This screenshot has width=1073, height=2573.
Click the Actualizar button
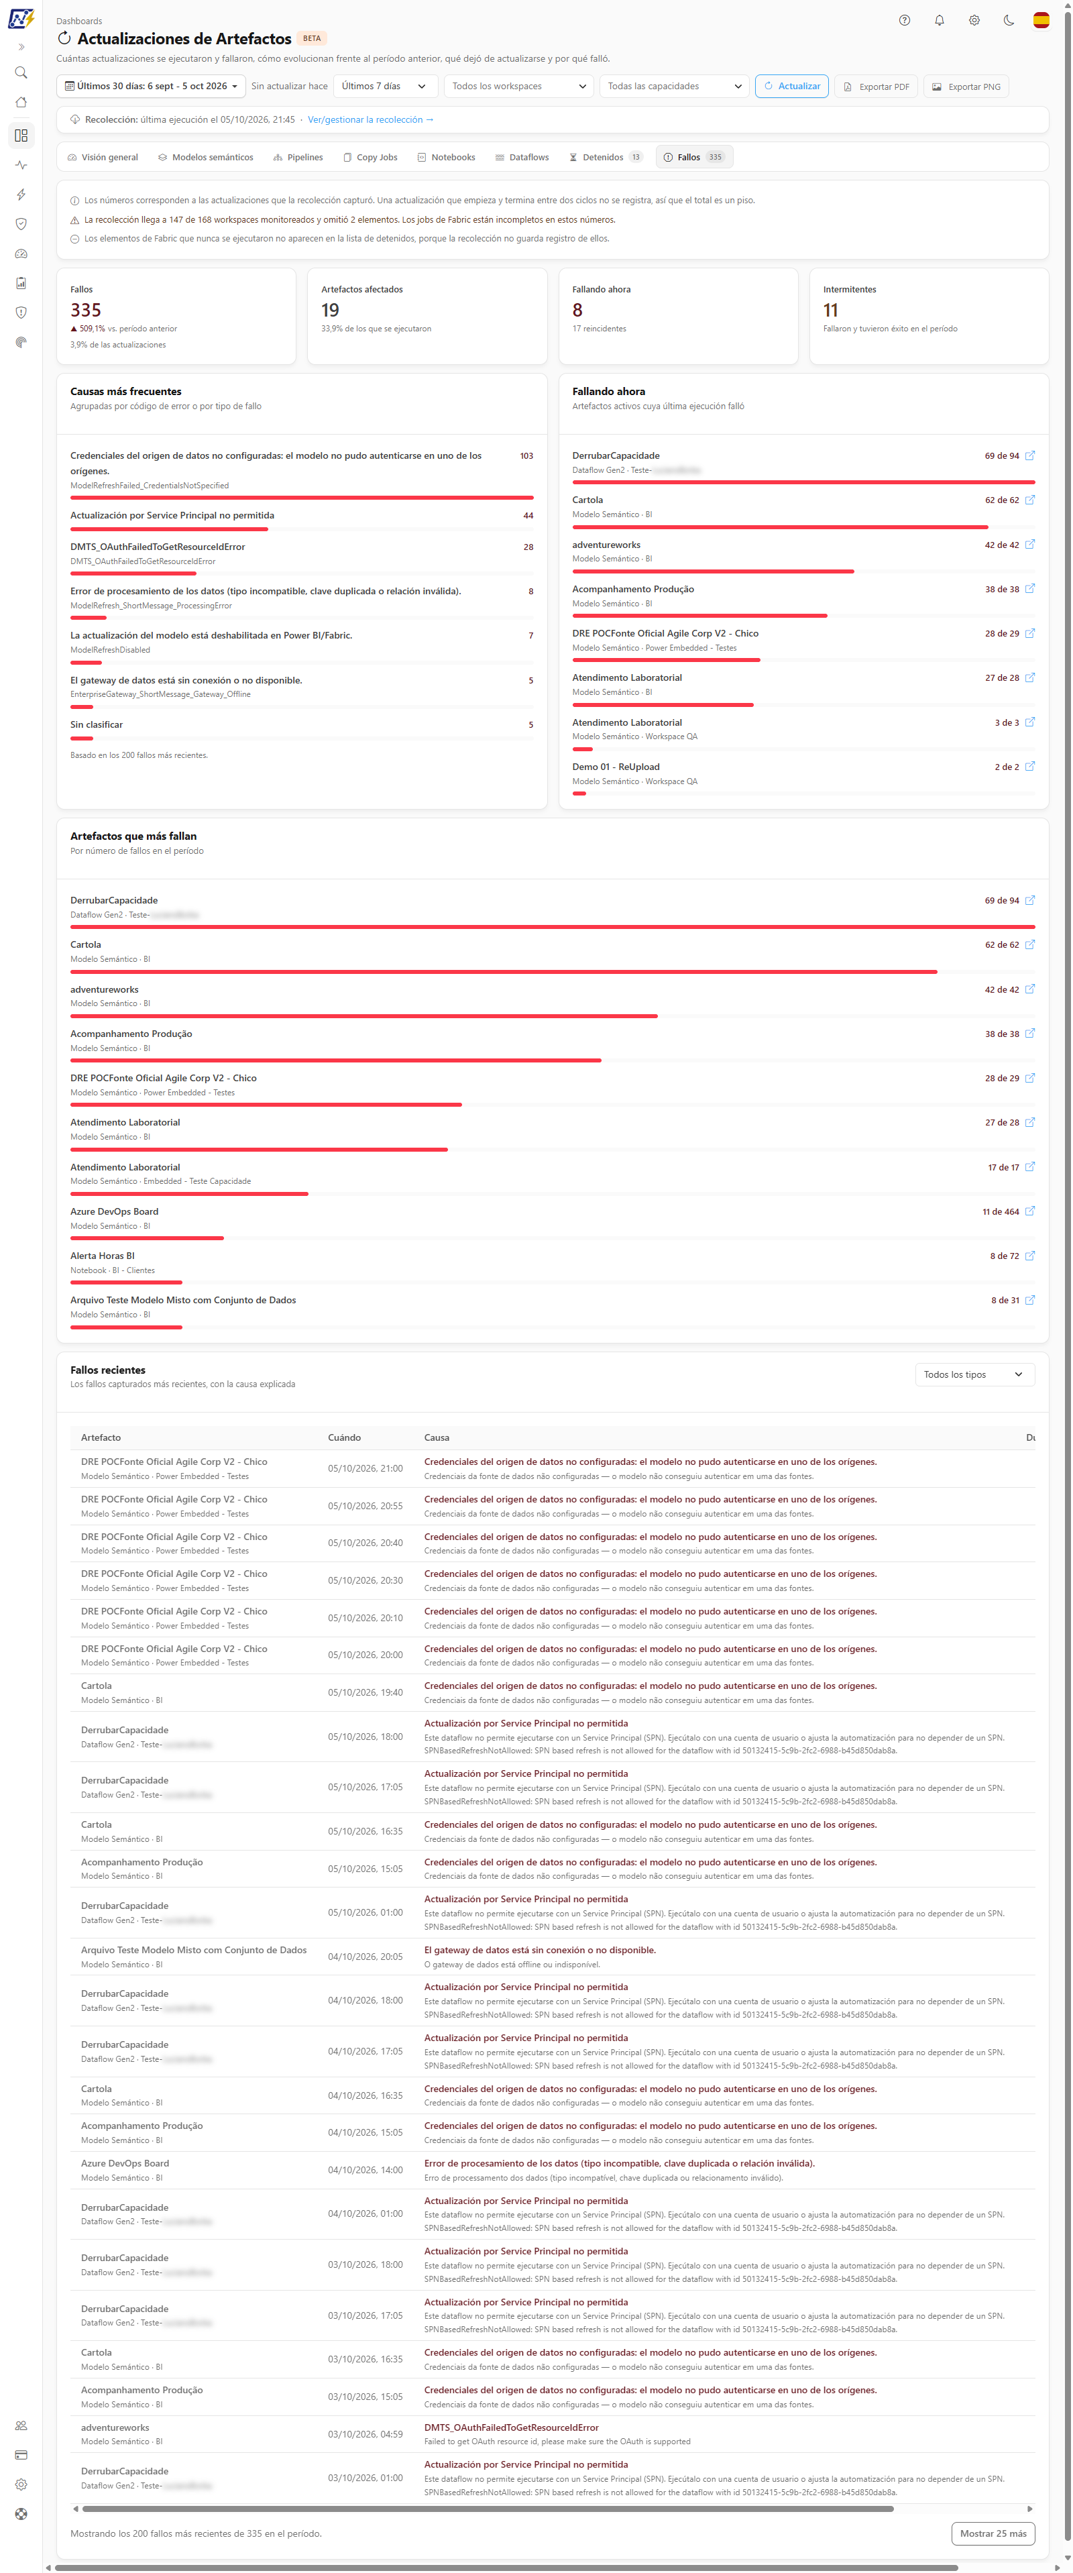792,86
